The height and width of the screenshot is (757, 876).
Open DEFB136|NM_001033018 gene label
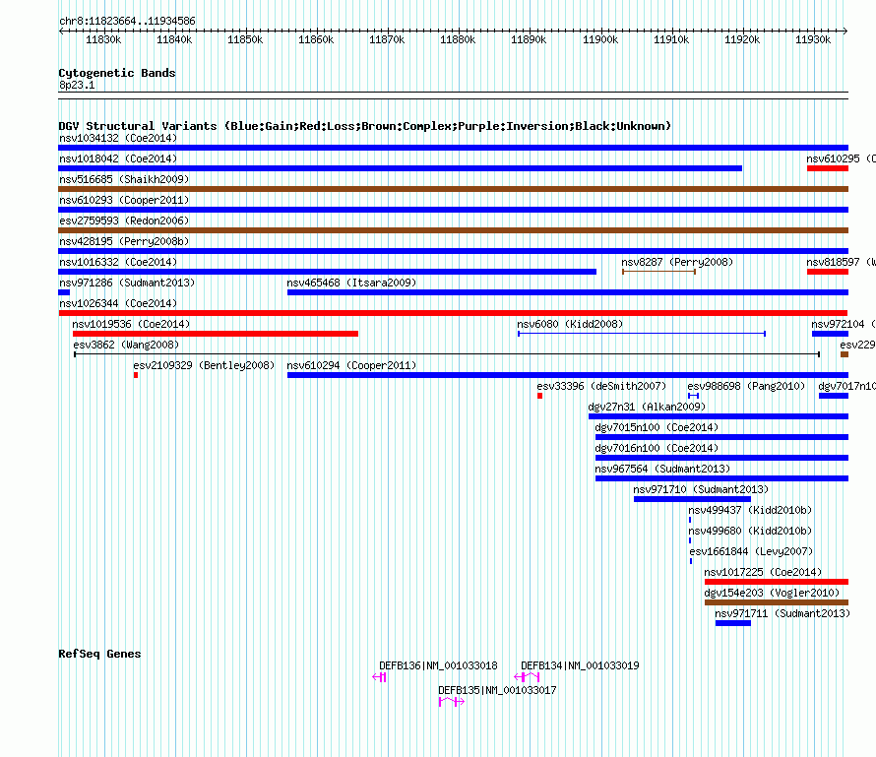click(438, 665)
